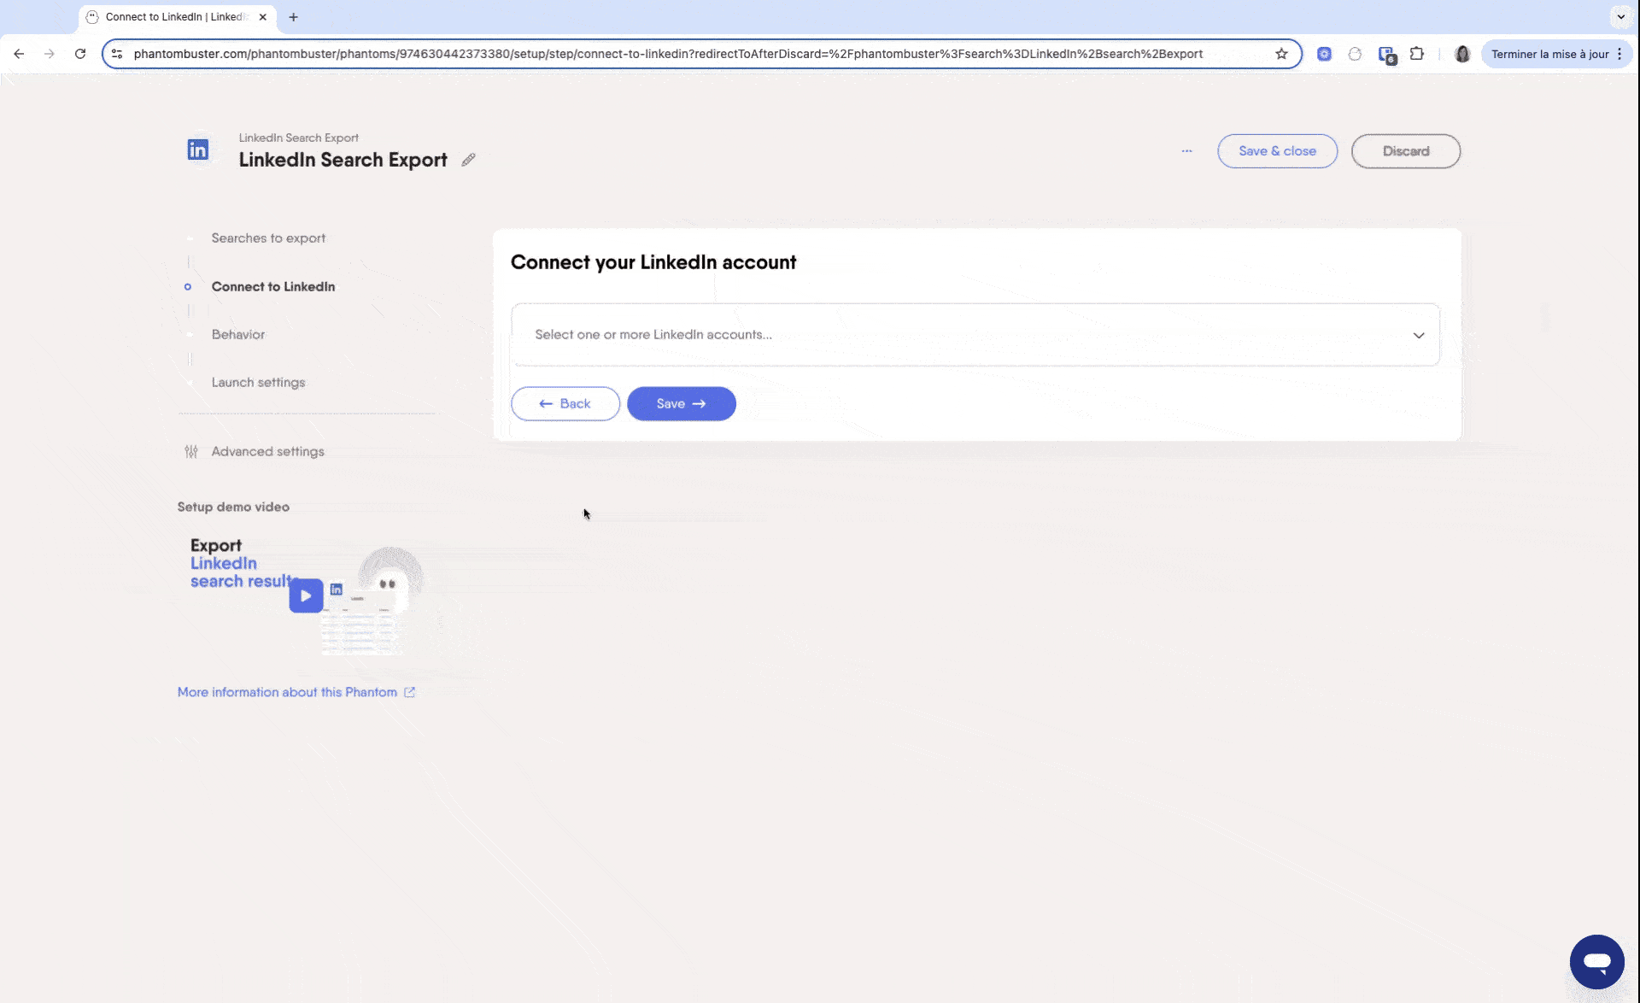The height and width of the screenshot is (1003, 1640).
Task: Reload the current page
Action: click(x=80, y=54)
